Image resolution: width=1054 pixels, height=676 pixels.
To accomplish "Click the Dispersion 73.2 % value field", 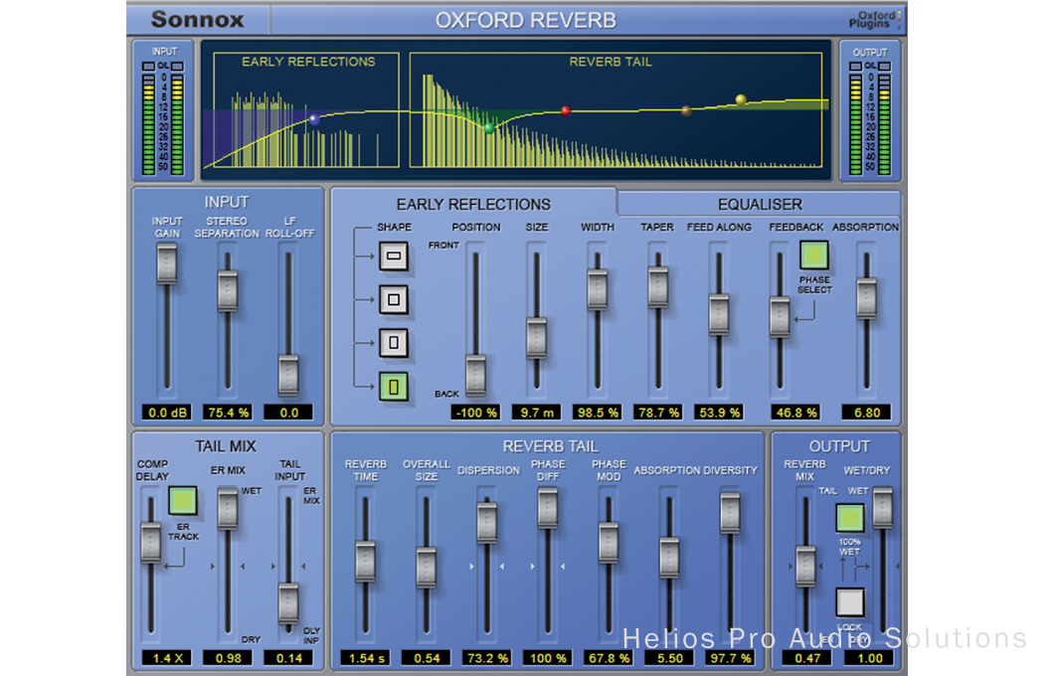I will pos(486,658).
